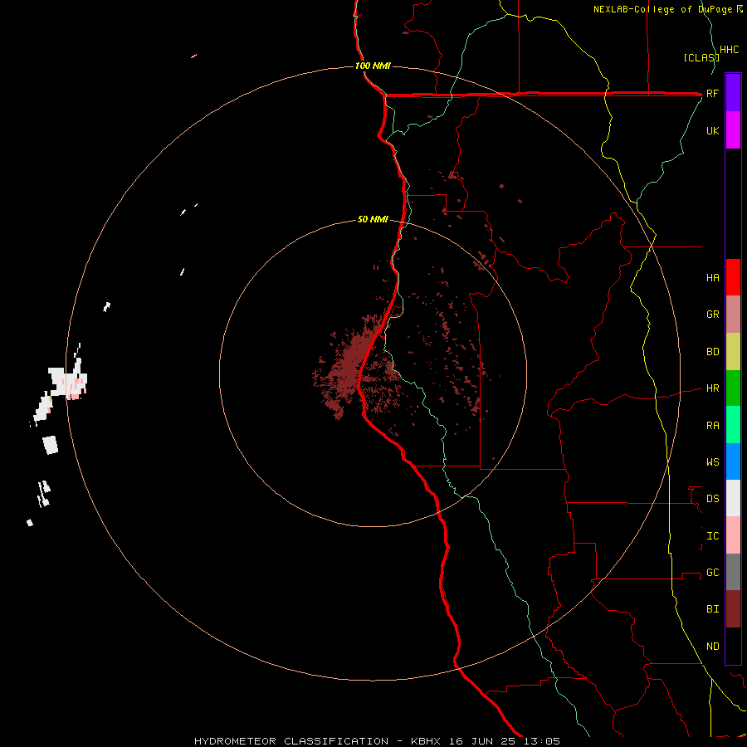The width and height of the screenshot is (747, 747).
Task: Choose the white DS legend swatch
Action: (x=733, y=498)
